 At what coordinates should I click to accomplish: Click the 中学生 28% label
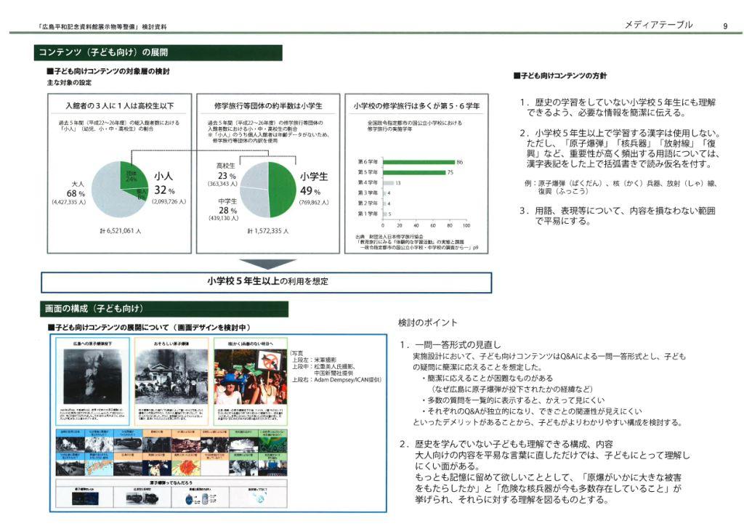[x=227, y=206]
